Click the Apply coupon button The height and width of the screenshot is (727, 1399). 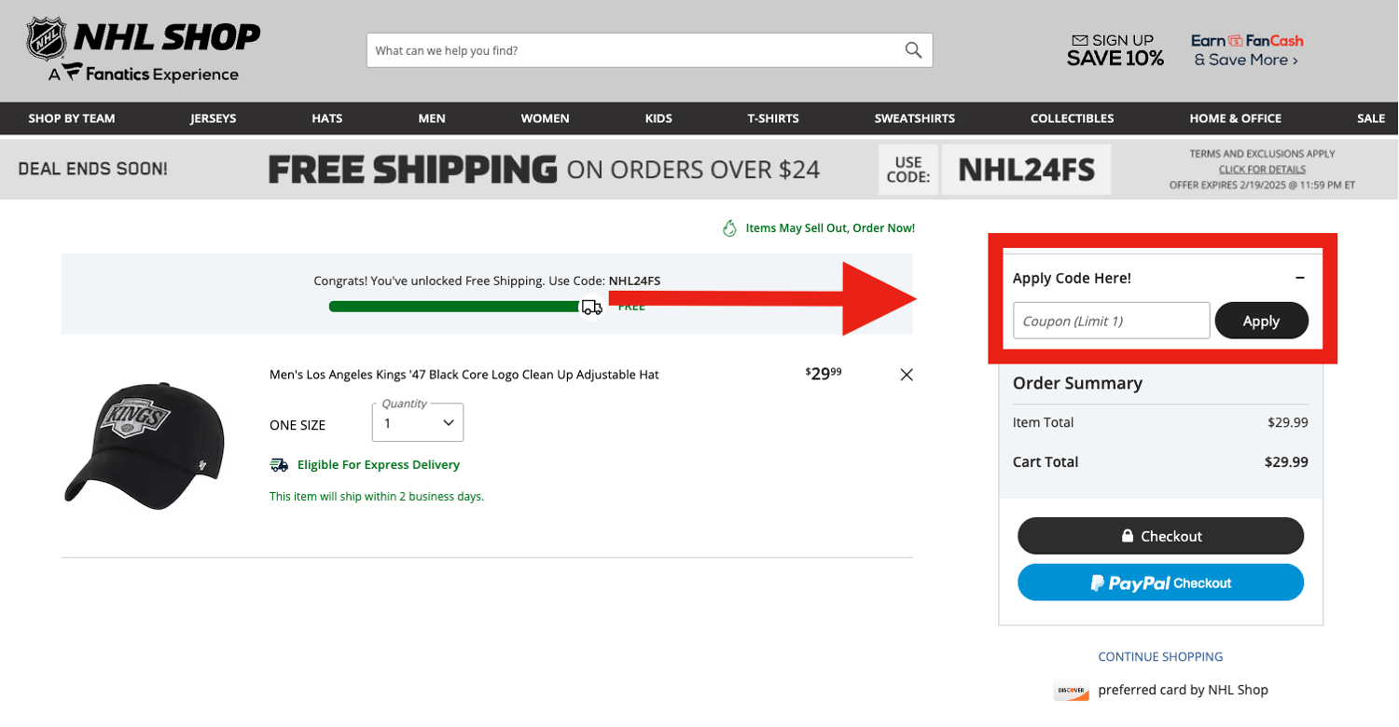(x=1261, y=320)
